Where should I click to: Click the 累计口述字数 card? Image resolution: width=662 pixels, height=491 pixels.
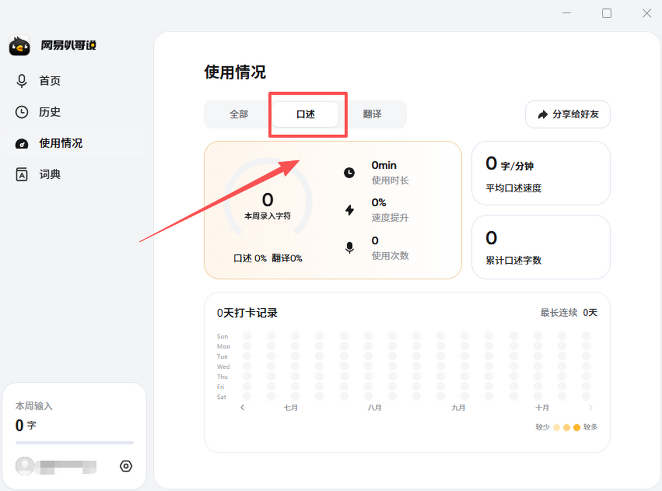click(x=541, y=247)
